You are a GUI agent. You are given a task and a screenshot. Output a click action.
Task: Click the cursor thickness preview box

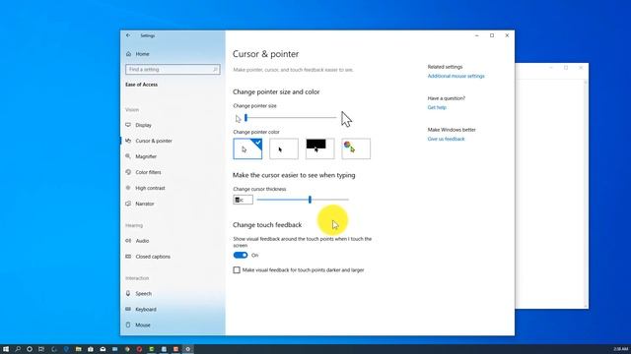244,200
